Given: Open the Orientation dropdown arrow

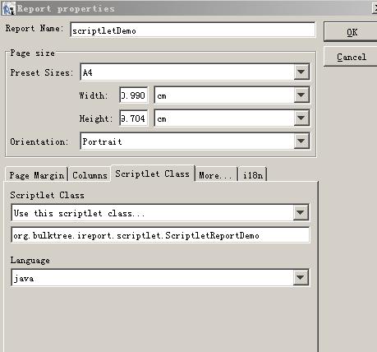Looking at the screenshot, I should 301,141.
